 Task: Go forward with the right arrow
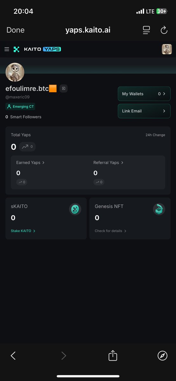(64, 356)
